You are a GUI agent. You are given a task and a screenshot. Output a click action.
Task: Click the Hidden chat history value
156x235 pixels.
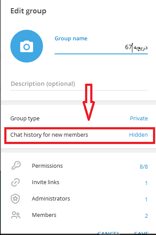point(138,135)
